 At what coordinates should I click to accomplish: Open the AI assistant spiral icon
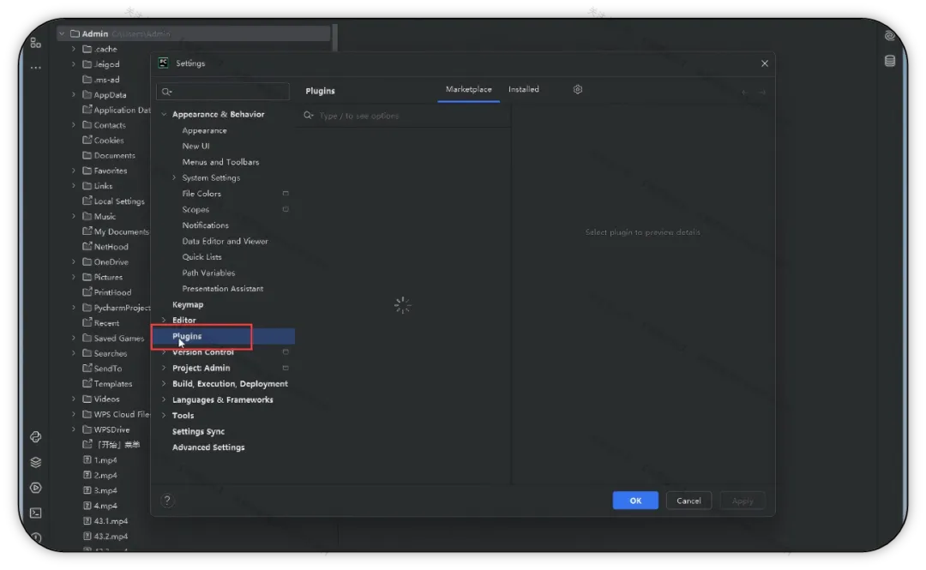tap(889, 36)
